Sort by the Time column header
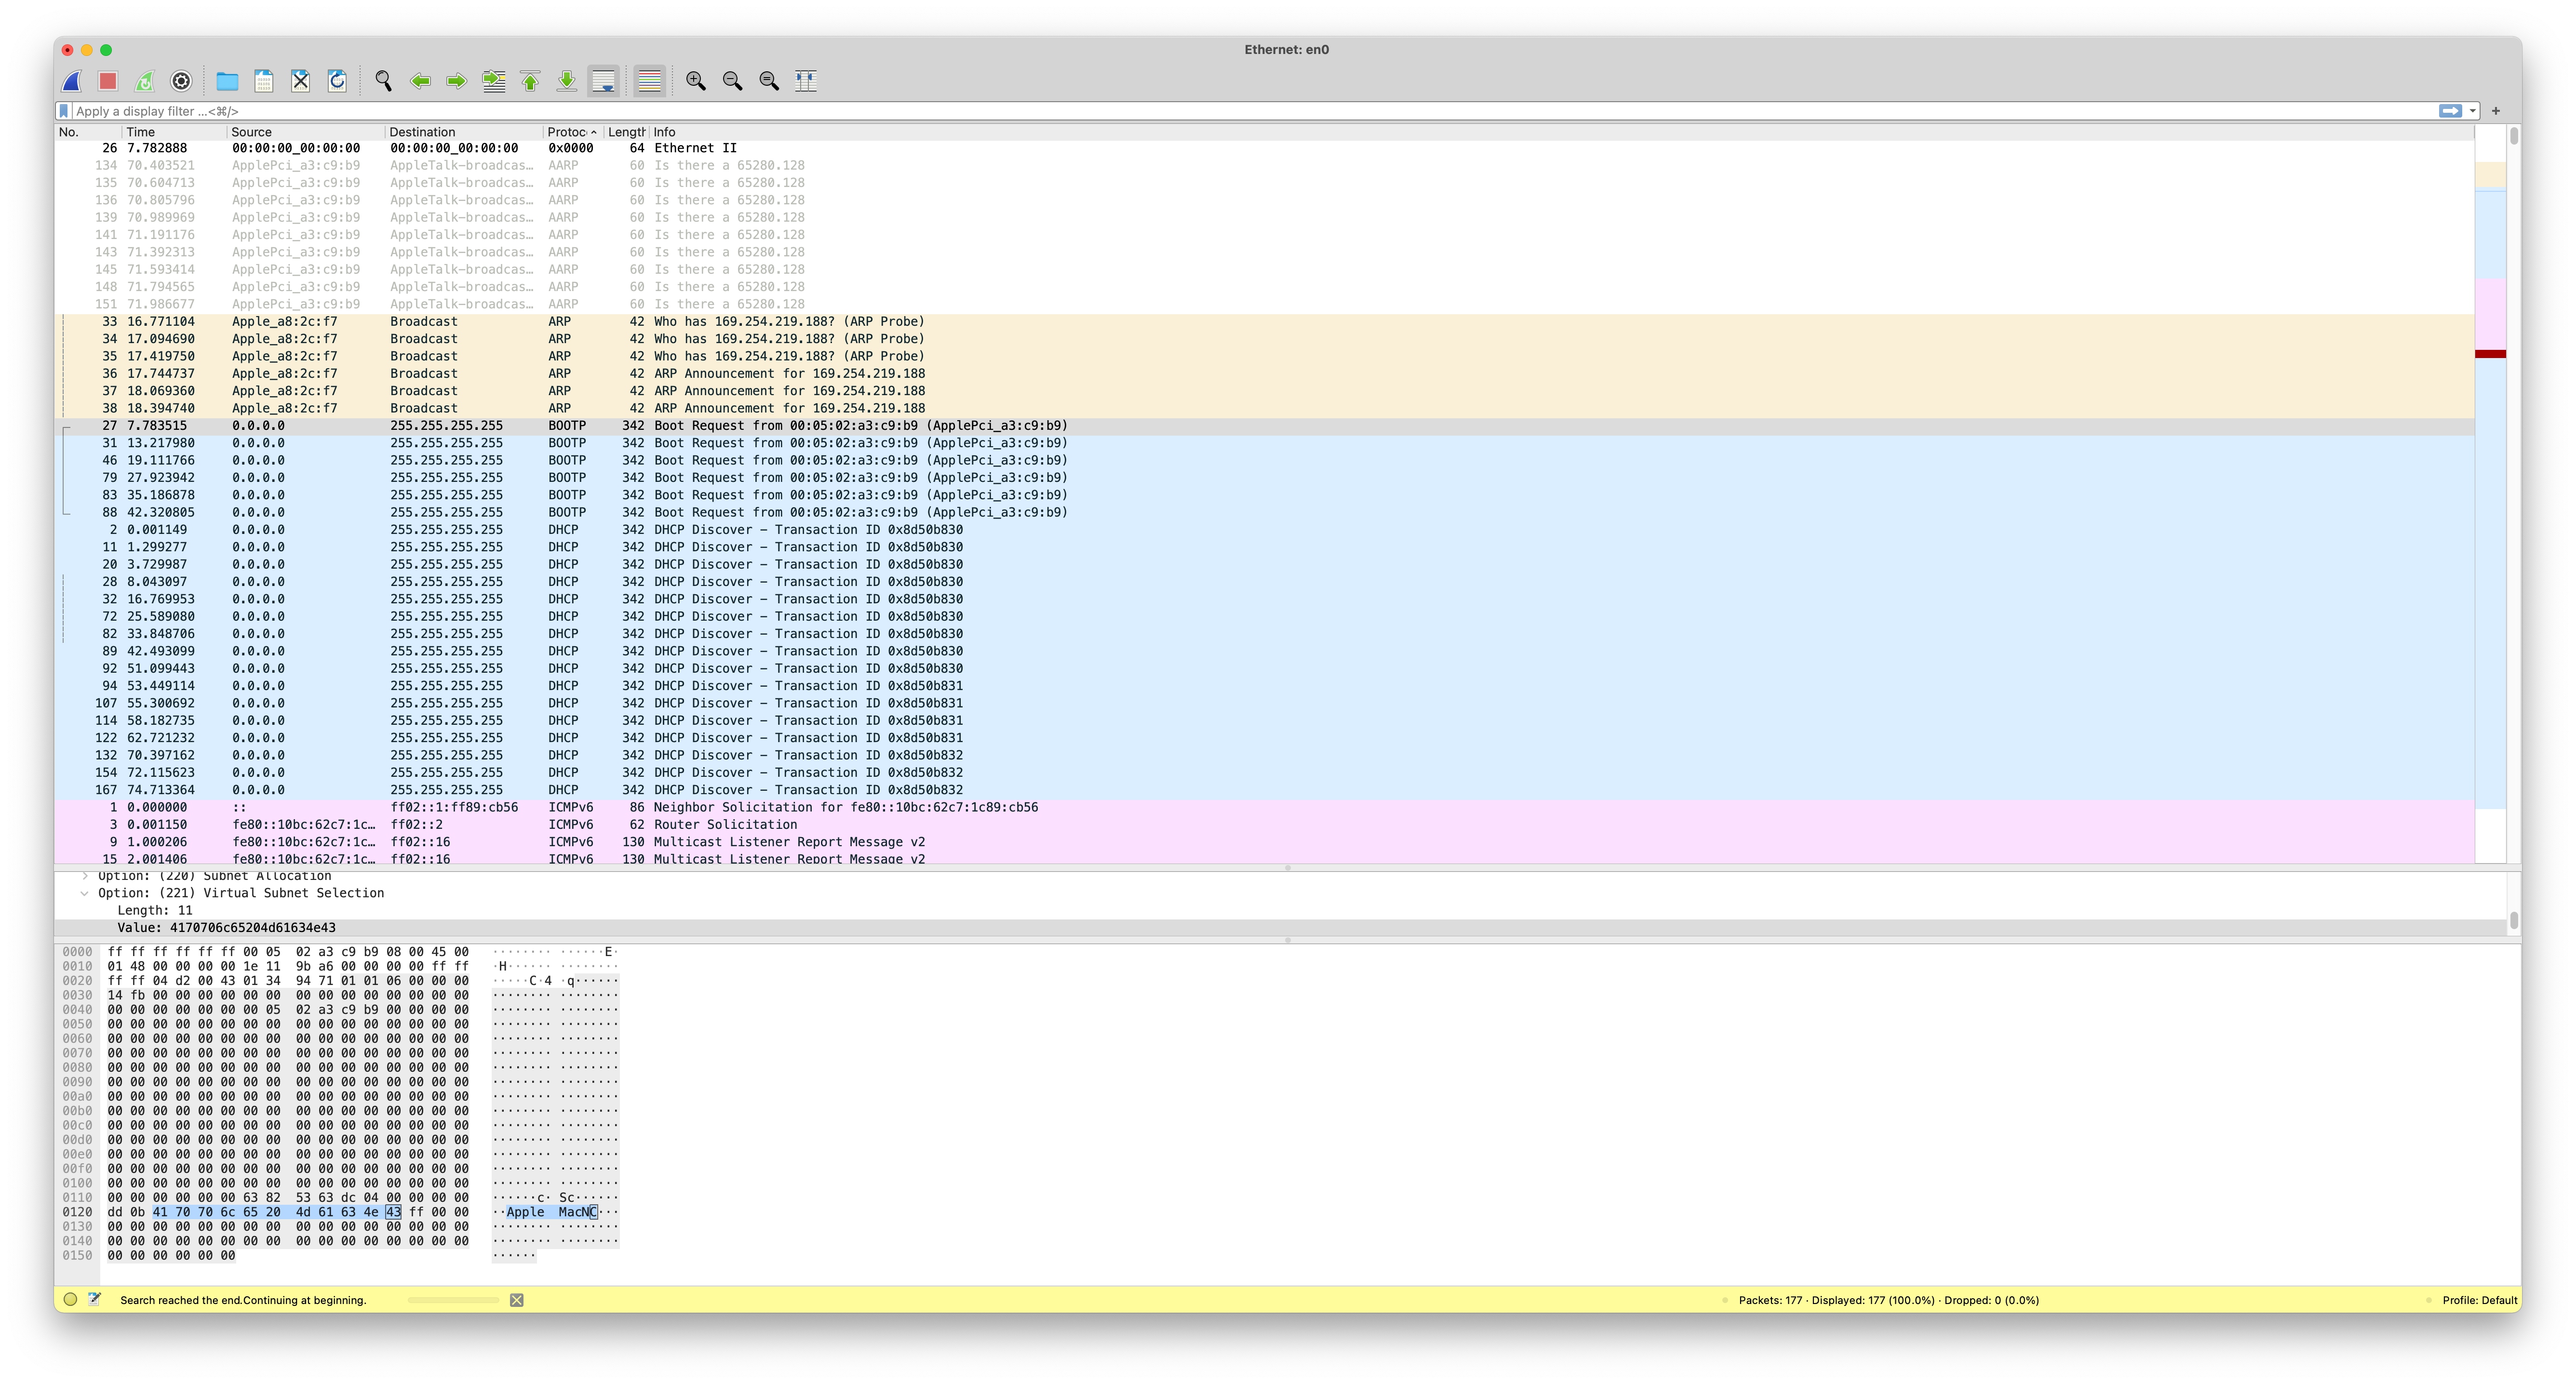 174,132
